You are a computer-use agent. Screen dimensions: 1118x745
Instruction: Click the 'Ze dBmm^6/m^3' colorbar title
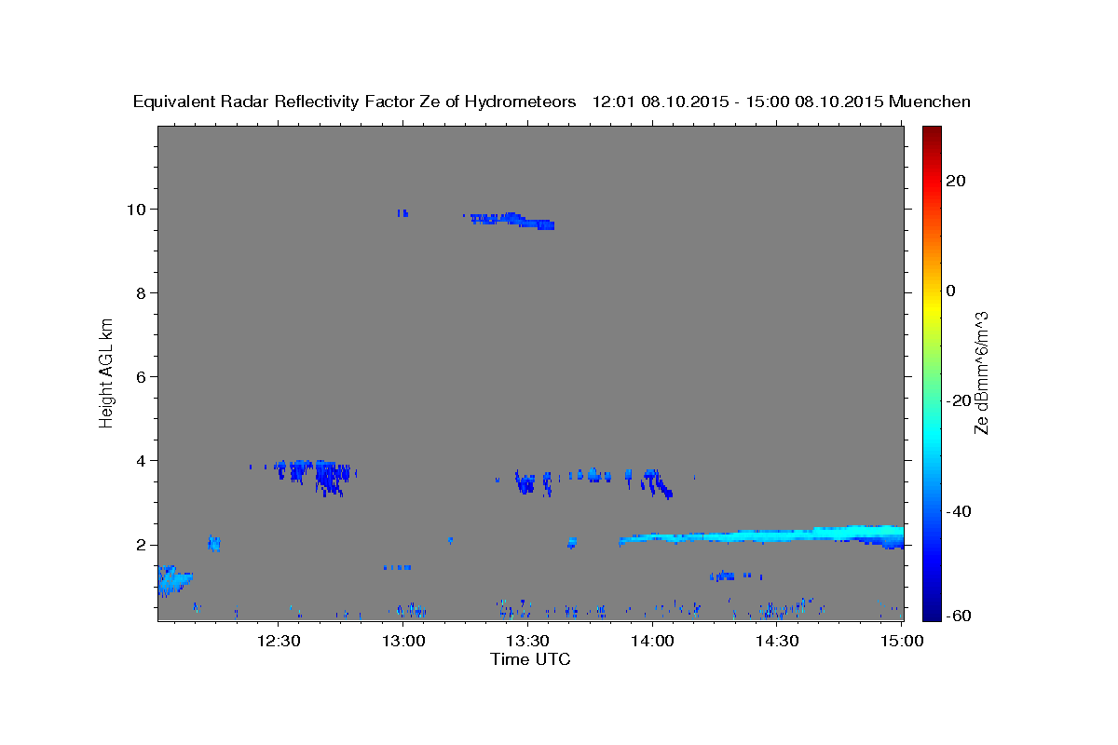980,372
